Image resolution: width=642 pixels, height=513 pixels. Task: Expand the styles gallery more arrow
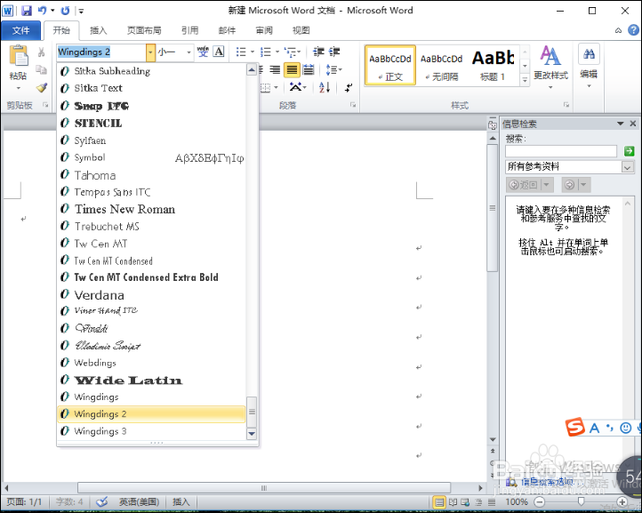point(525,80)
